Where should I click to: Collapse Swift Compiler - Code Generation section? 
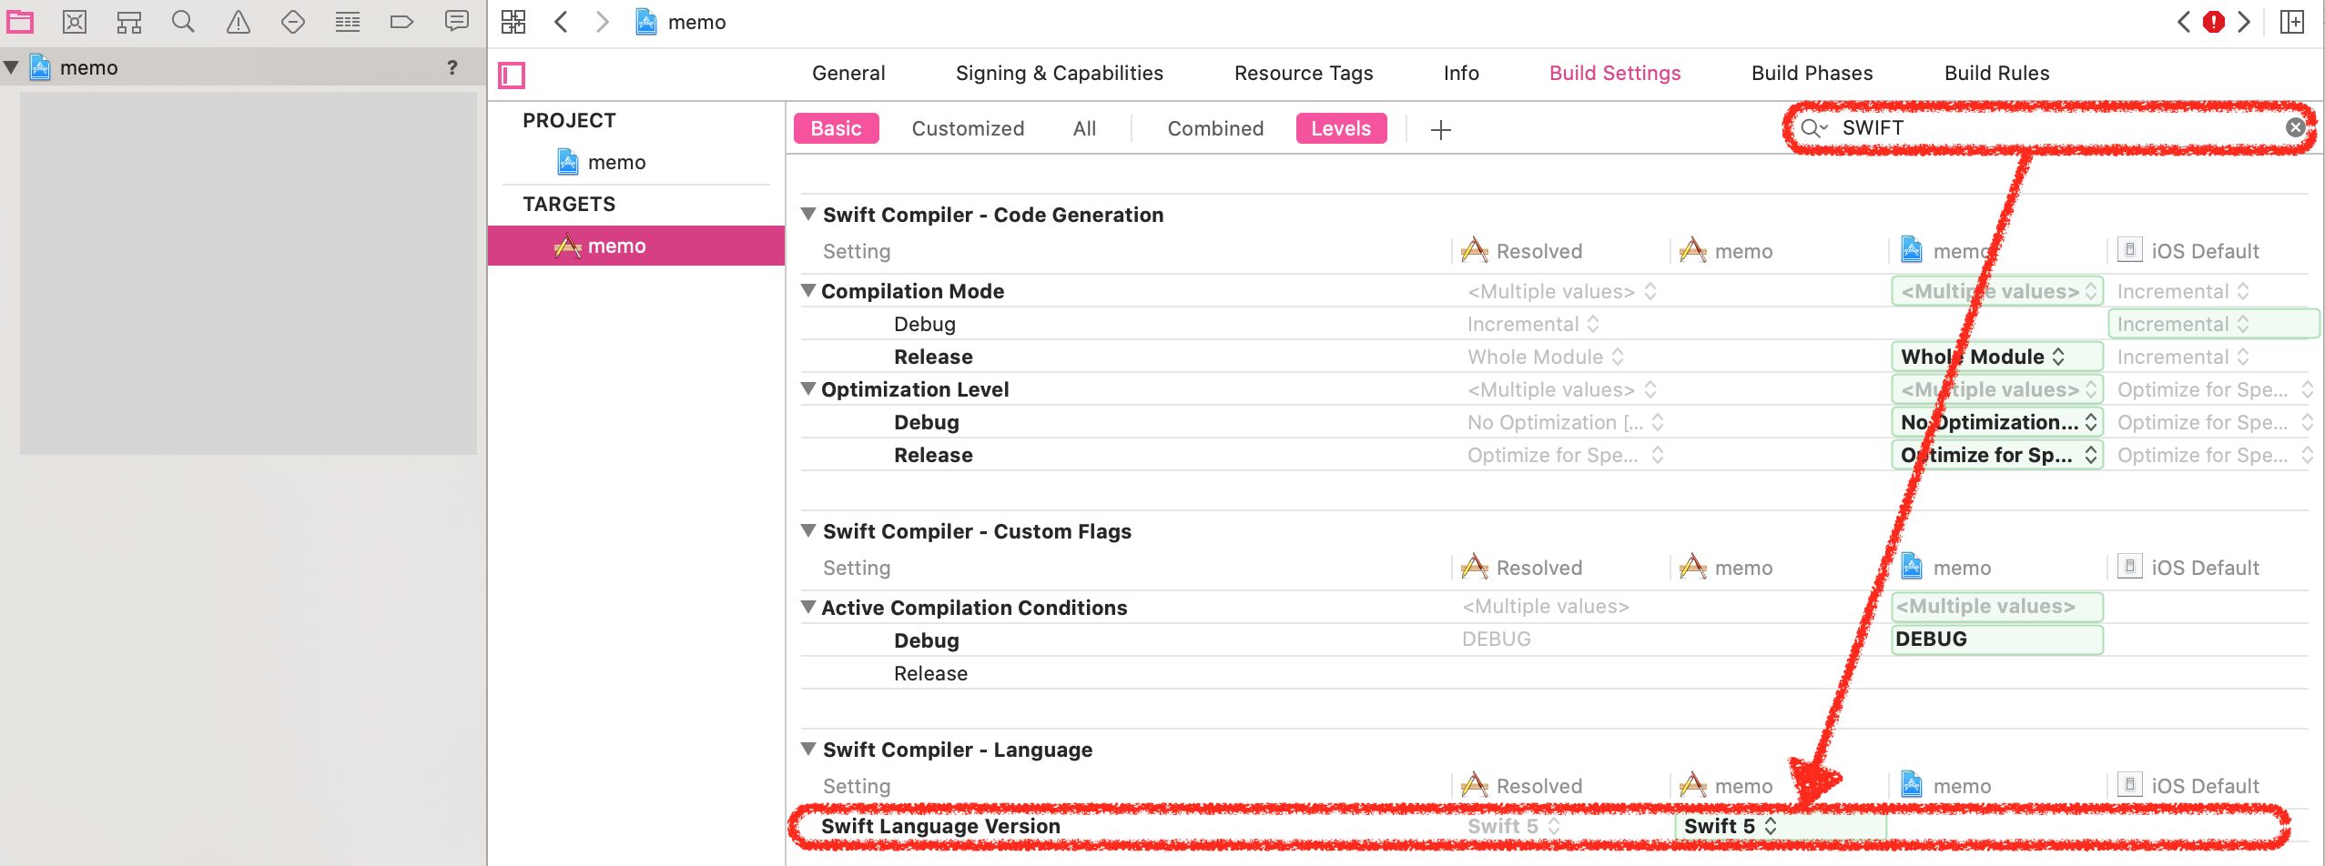(808, 215)
